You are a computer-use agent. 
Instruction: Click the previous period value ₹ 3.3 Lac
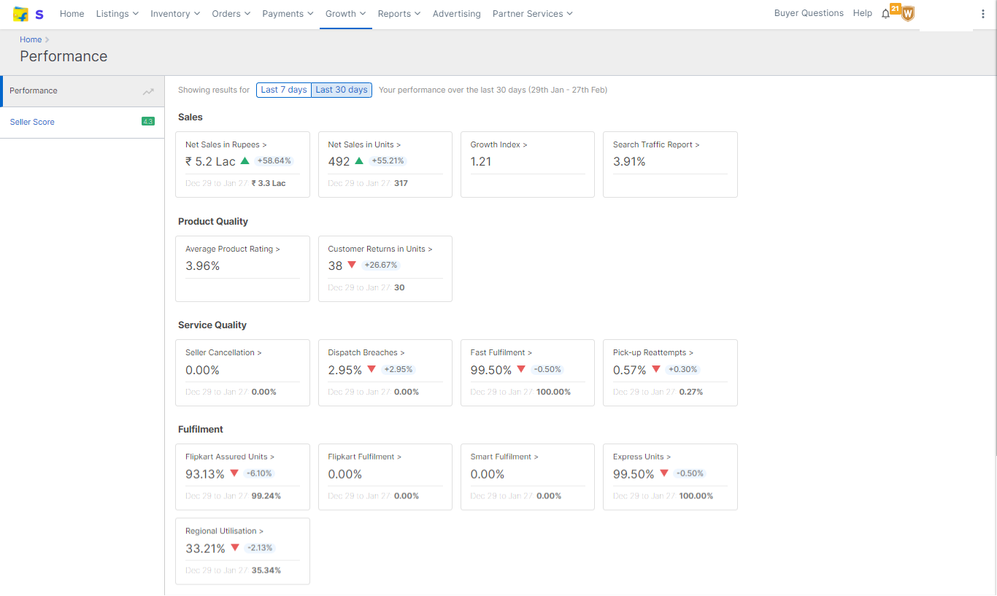tap(269, 184)
